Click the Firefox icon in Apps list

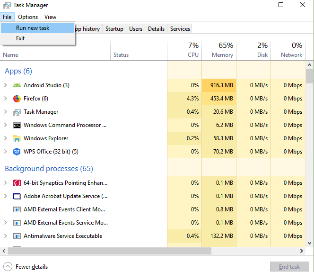pos(17,99)
